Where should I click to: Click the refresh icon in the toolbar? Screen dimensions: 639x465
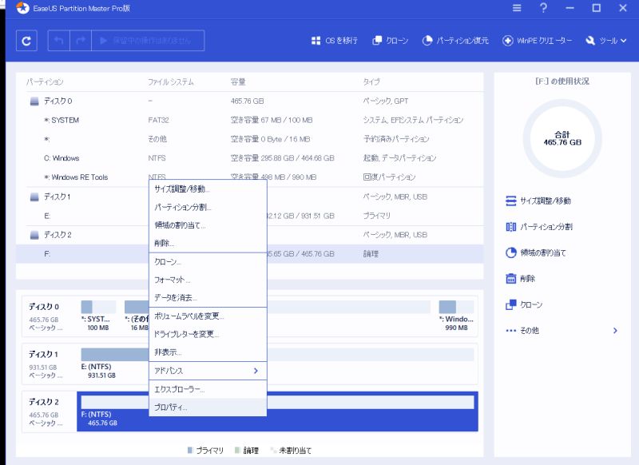tap(26, 41)
